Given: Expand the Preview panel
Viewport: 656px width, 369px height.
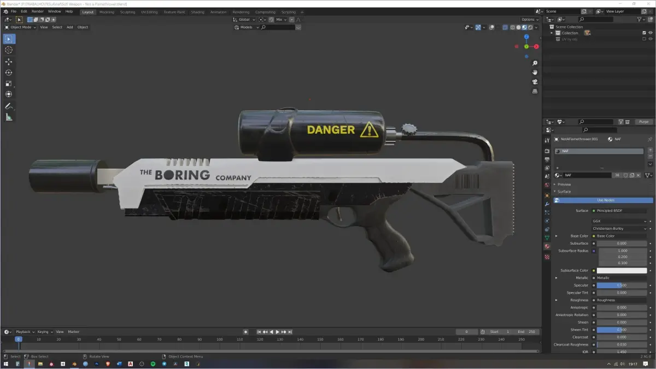Looking at the screenshot, I should [x=563, y=184].
